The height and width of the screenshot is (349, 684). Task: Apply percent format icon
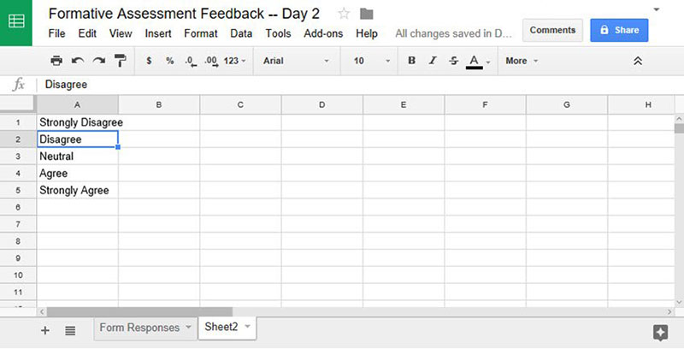point(169,61)
